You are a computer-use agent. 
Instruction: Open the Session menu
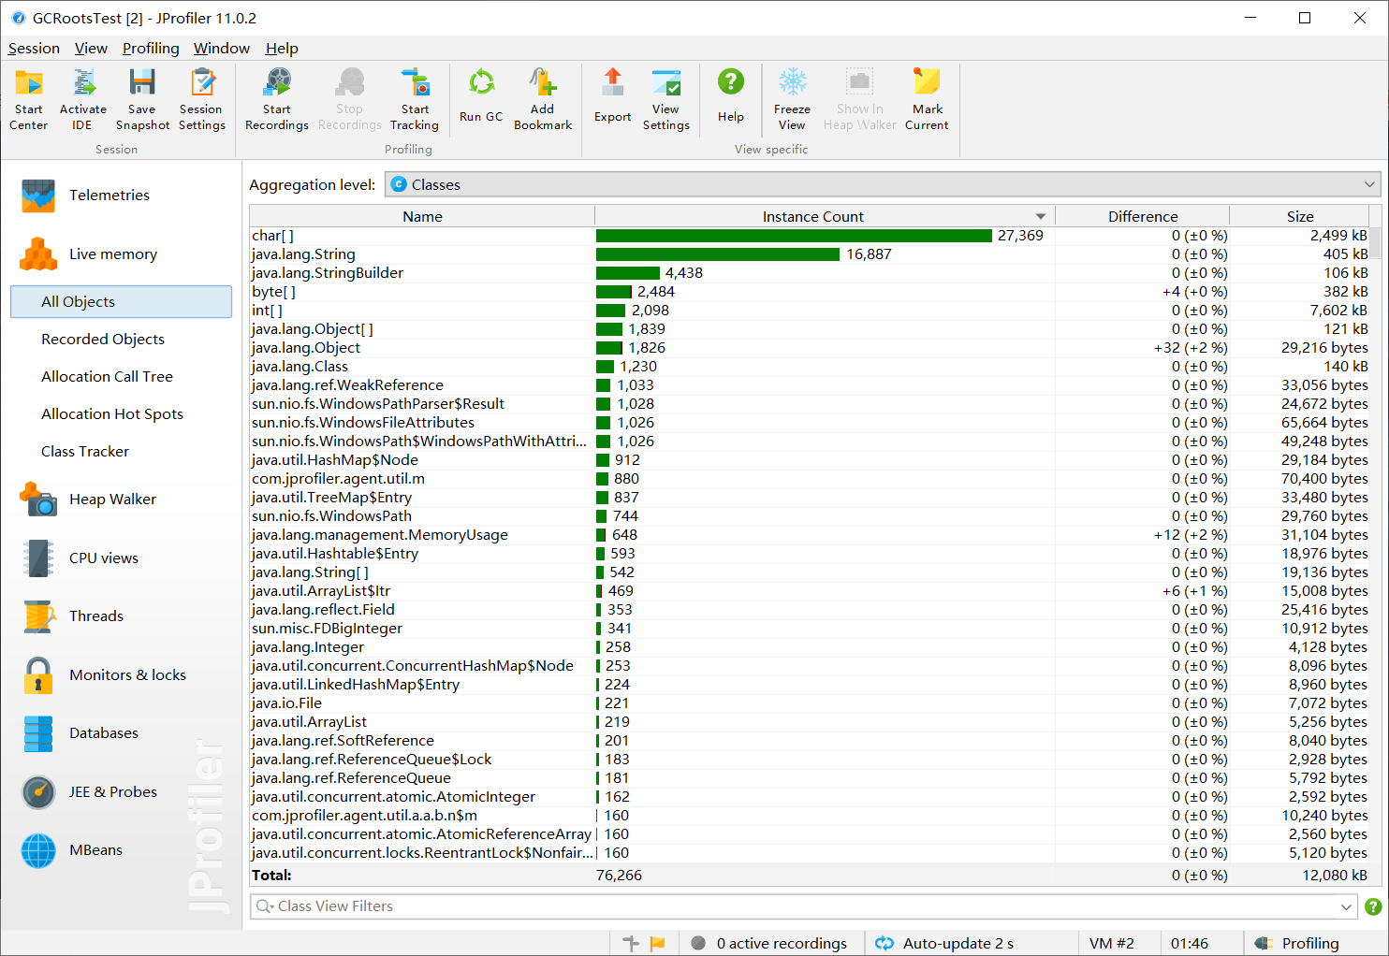coord(34,49)
